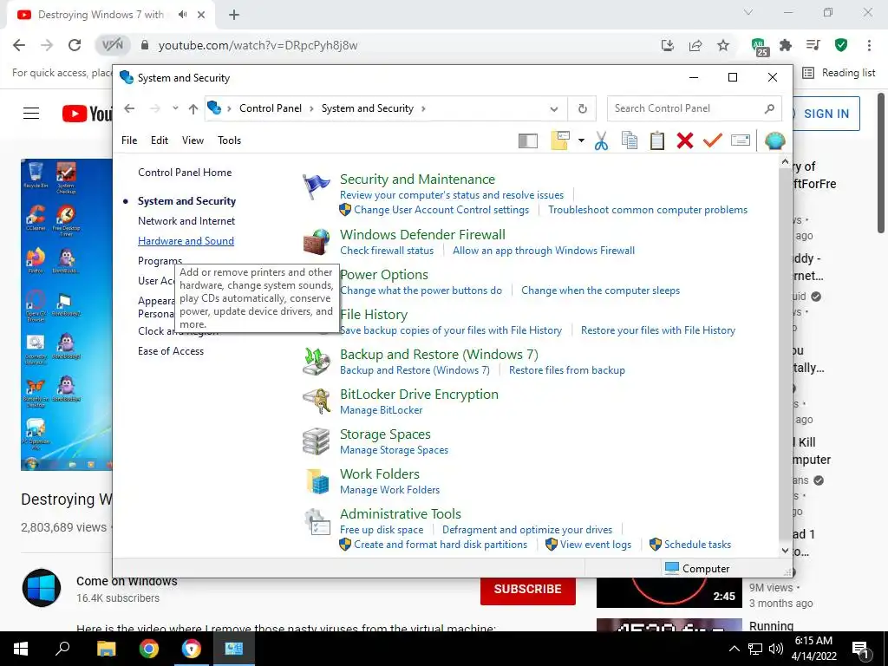Expand chevron after Control Panel breadcrumb
The height and width of the screenshot is (666, 888).
[311, 108]
